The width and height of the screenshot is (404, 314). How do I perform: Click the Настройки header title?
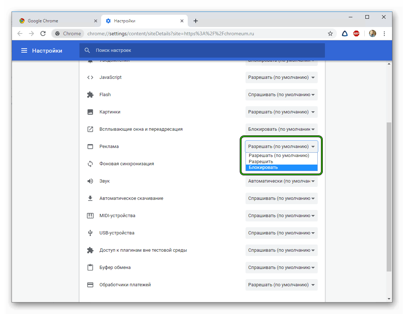coord(47,51)
